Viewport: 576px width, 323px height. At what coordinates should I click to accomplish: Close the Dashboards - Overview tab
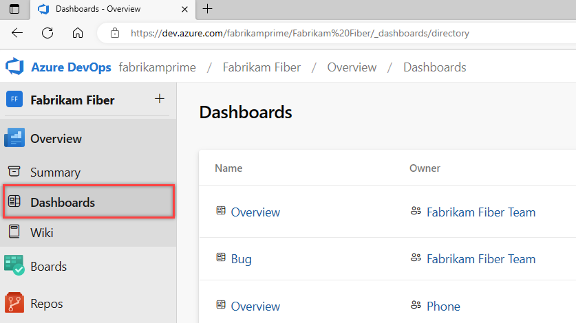185,9
